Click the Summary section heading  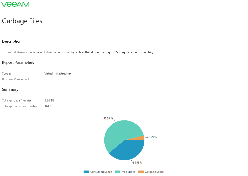(10, 89)
